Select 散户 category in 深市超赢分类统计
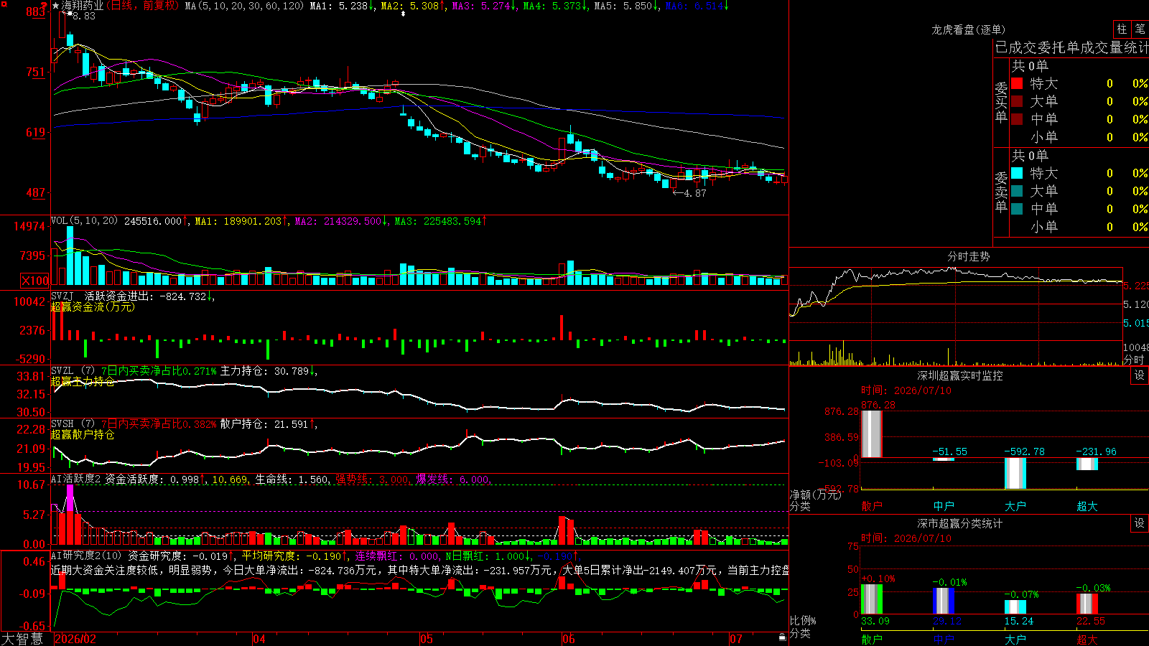The height and width of the screenshot is (646, 1149). 872,639
